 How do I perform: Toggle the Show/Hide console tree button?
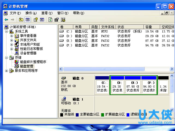point(27,20)
